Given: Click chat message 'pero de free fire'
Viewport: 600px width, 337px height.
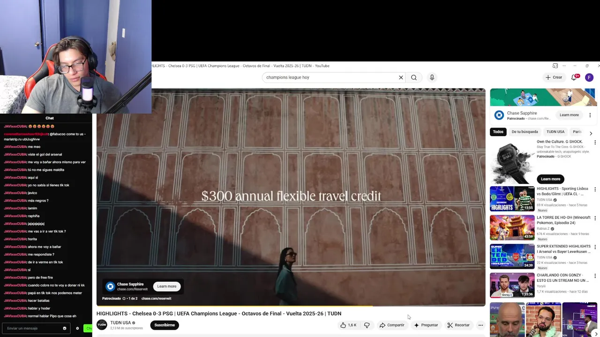Looking at the screenshot, I should [x=40, y=278].
